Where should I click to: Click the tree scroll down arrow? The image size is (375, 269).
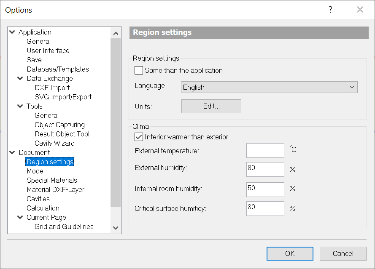pyautogui.click(x=116, y=228)
